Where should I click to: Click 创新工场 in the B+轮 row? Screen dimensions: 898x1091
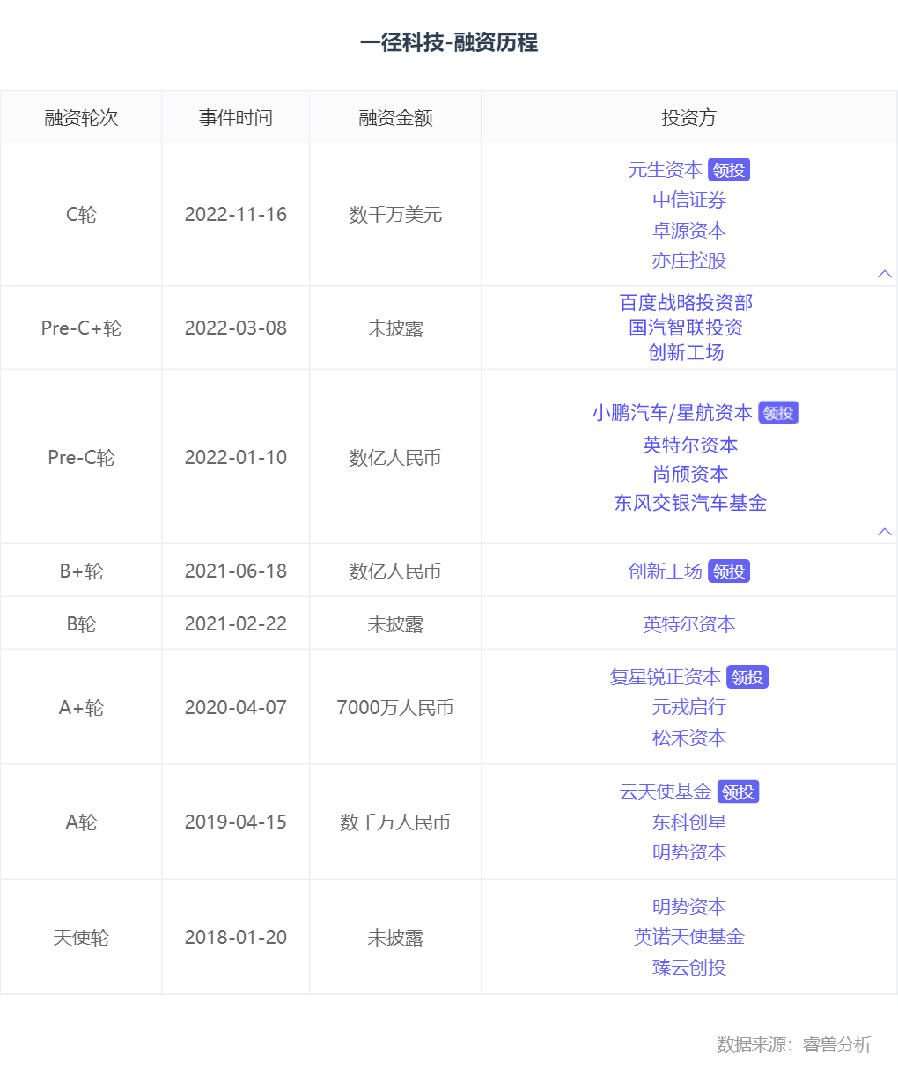tap(665, 571)
